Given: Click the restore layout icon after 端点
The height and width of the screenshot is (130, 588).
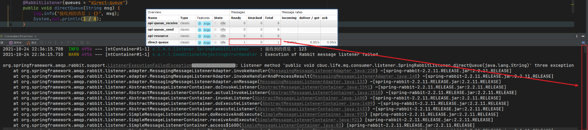Looking at the screenshot, I should point(41,43).
